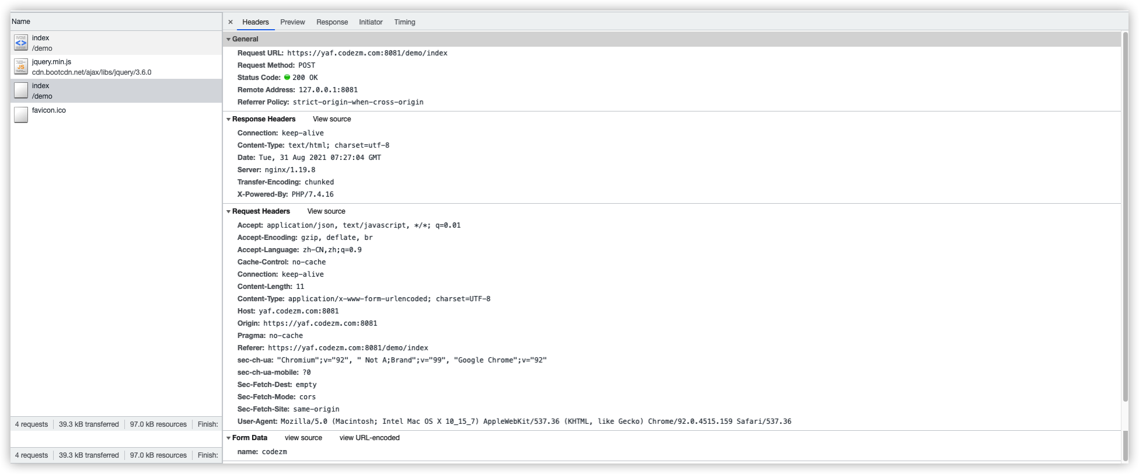Click the HTML document icon for index
1139x474 pixels.
[21, 43]
